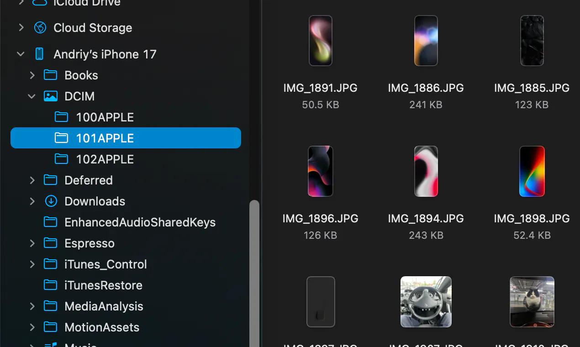Open the 100APPLE folder
The height and width of the screenshot is (347, 580).
pos(105,117)
